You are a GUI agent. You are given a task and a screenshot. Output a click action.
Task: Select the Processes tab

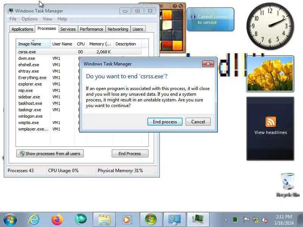pyautogui.click(x=47, y=29)
